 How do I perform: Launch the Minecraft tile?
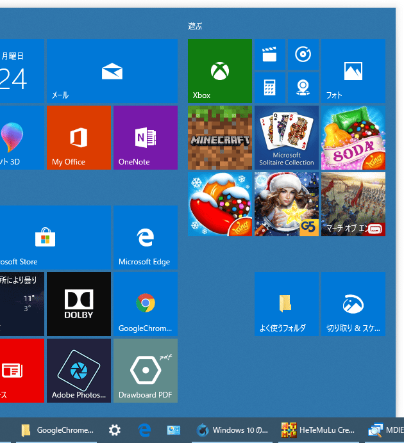220,138
